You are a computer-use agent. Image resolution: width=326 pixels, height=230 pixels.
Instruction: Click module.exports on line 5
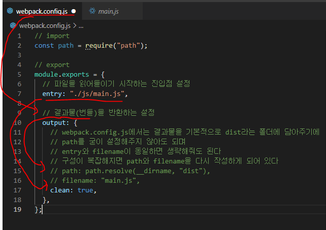[x=62, y=75]
